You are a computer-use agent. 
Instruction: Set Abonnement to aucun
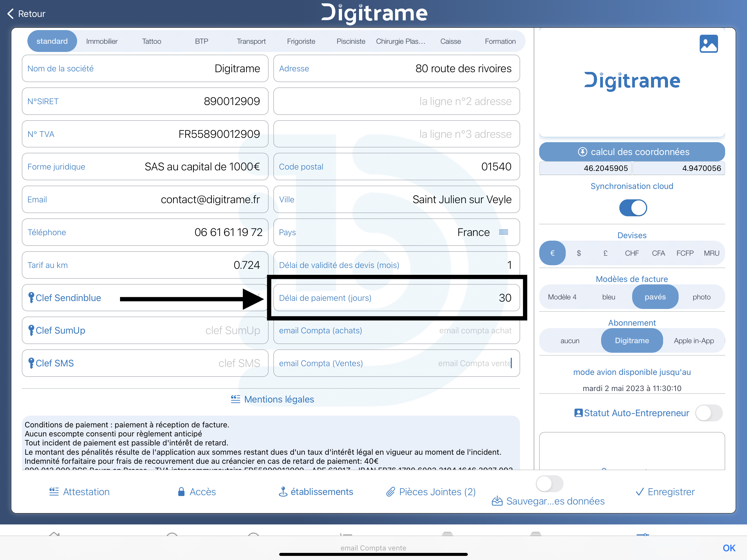pos(570,340)
